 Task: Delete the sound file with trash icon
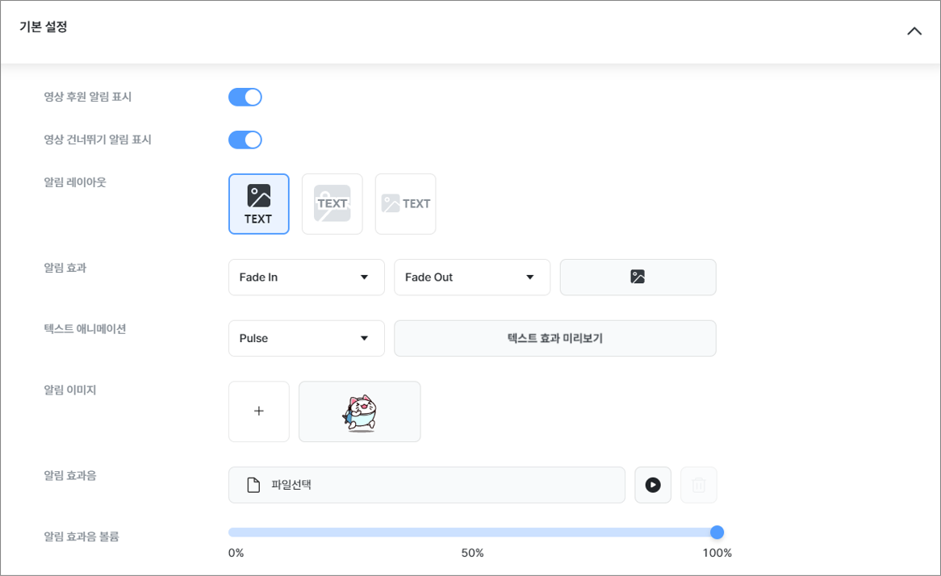click(699, 485)
